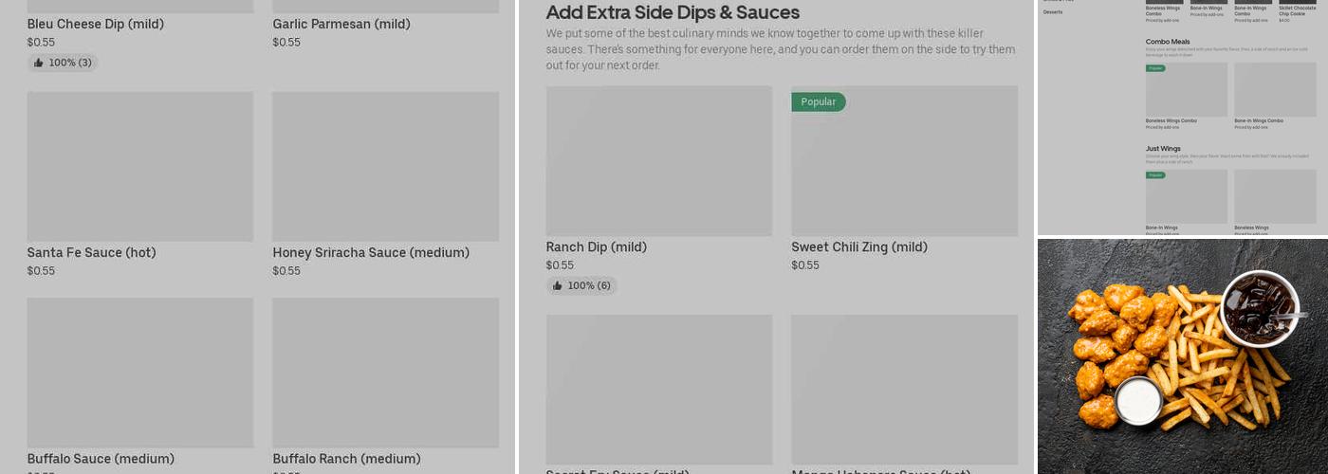Screen dimensions: 1328x474
Task: Open the Mango Habanero Sauce image tile
Action: [904, 389]
